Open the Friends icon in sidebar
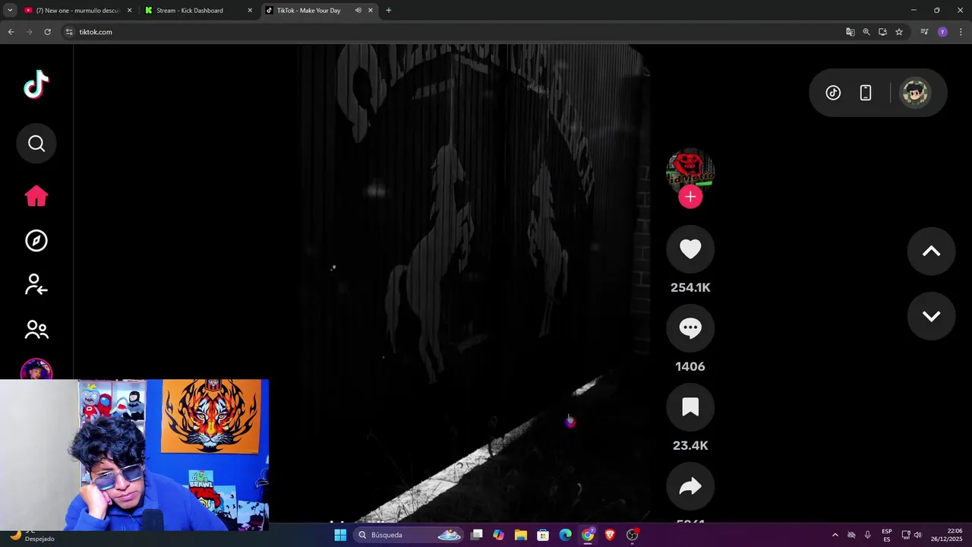This screenshot has height=547, width=972. 36,329
